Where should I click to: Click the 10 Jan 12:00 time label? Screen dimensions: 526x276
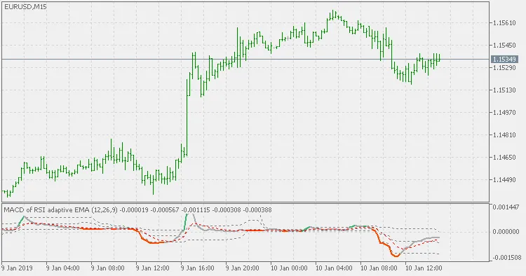(x=424, y=268)
